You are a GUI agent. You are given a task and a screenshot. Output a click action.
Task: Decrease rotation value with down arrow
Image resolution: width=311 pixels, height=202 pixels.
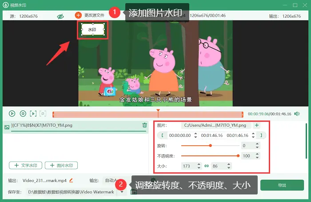point(257,148)
